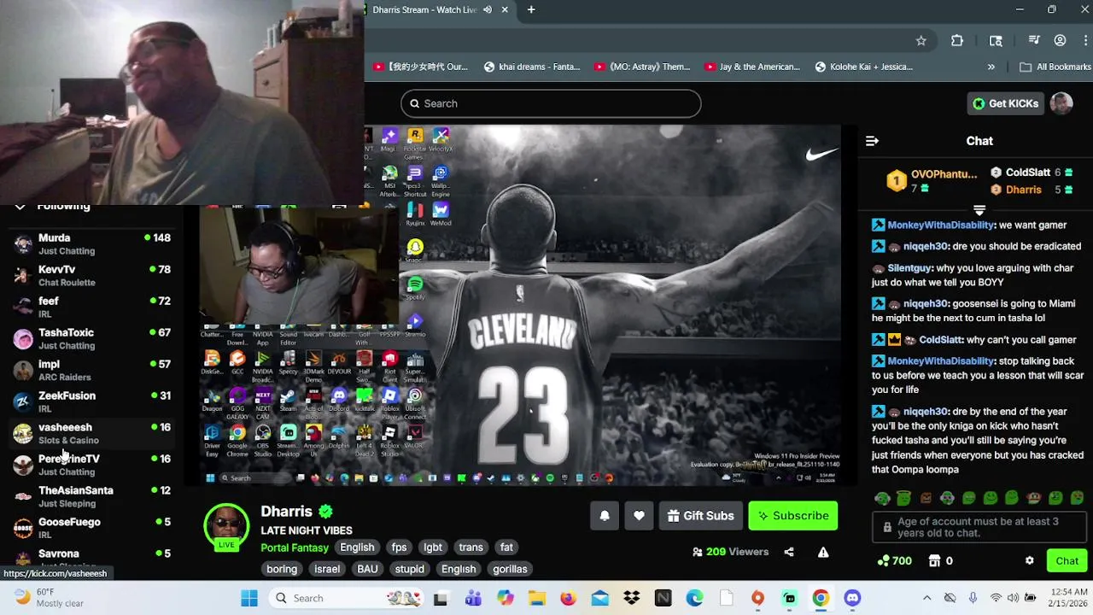
Task: Open the first YouTube bookmark with Chinese title
Action: point(421,67)
